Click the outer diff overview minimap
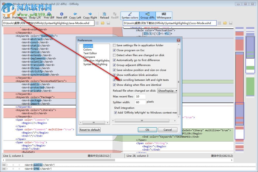Viewport: 258px width, 172px height. [x=250, y=62]
